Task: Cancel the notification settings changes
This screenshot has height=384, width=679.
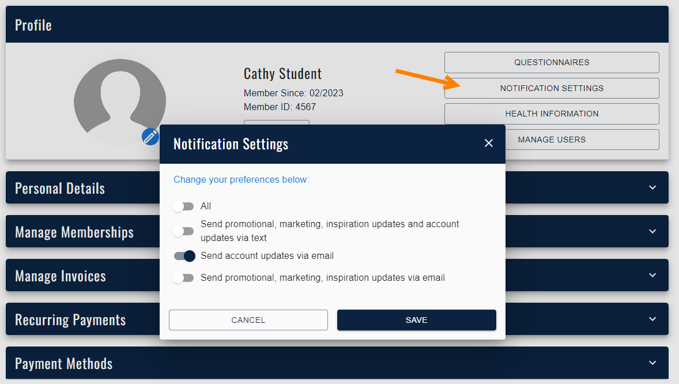Action: [x=248, y=320]
